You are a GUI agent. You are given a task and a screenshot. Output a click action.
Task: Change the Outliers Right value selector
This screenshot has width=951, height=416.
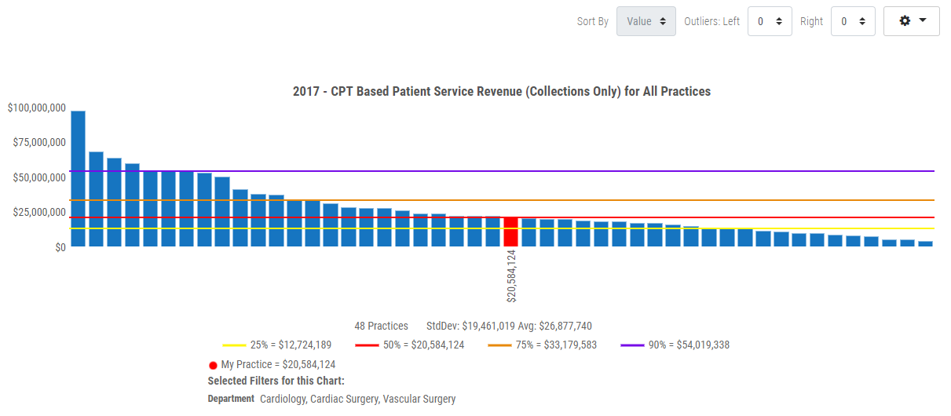(x=852, y=21)
